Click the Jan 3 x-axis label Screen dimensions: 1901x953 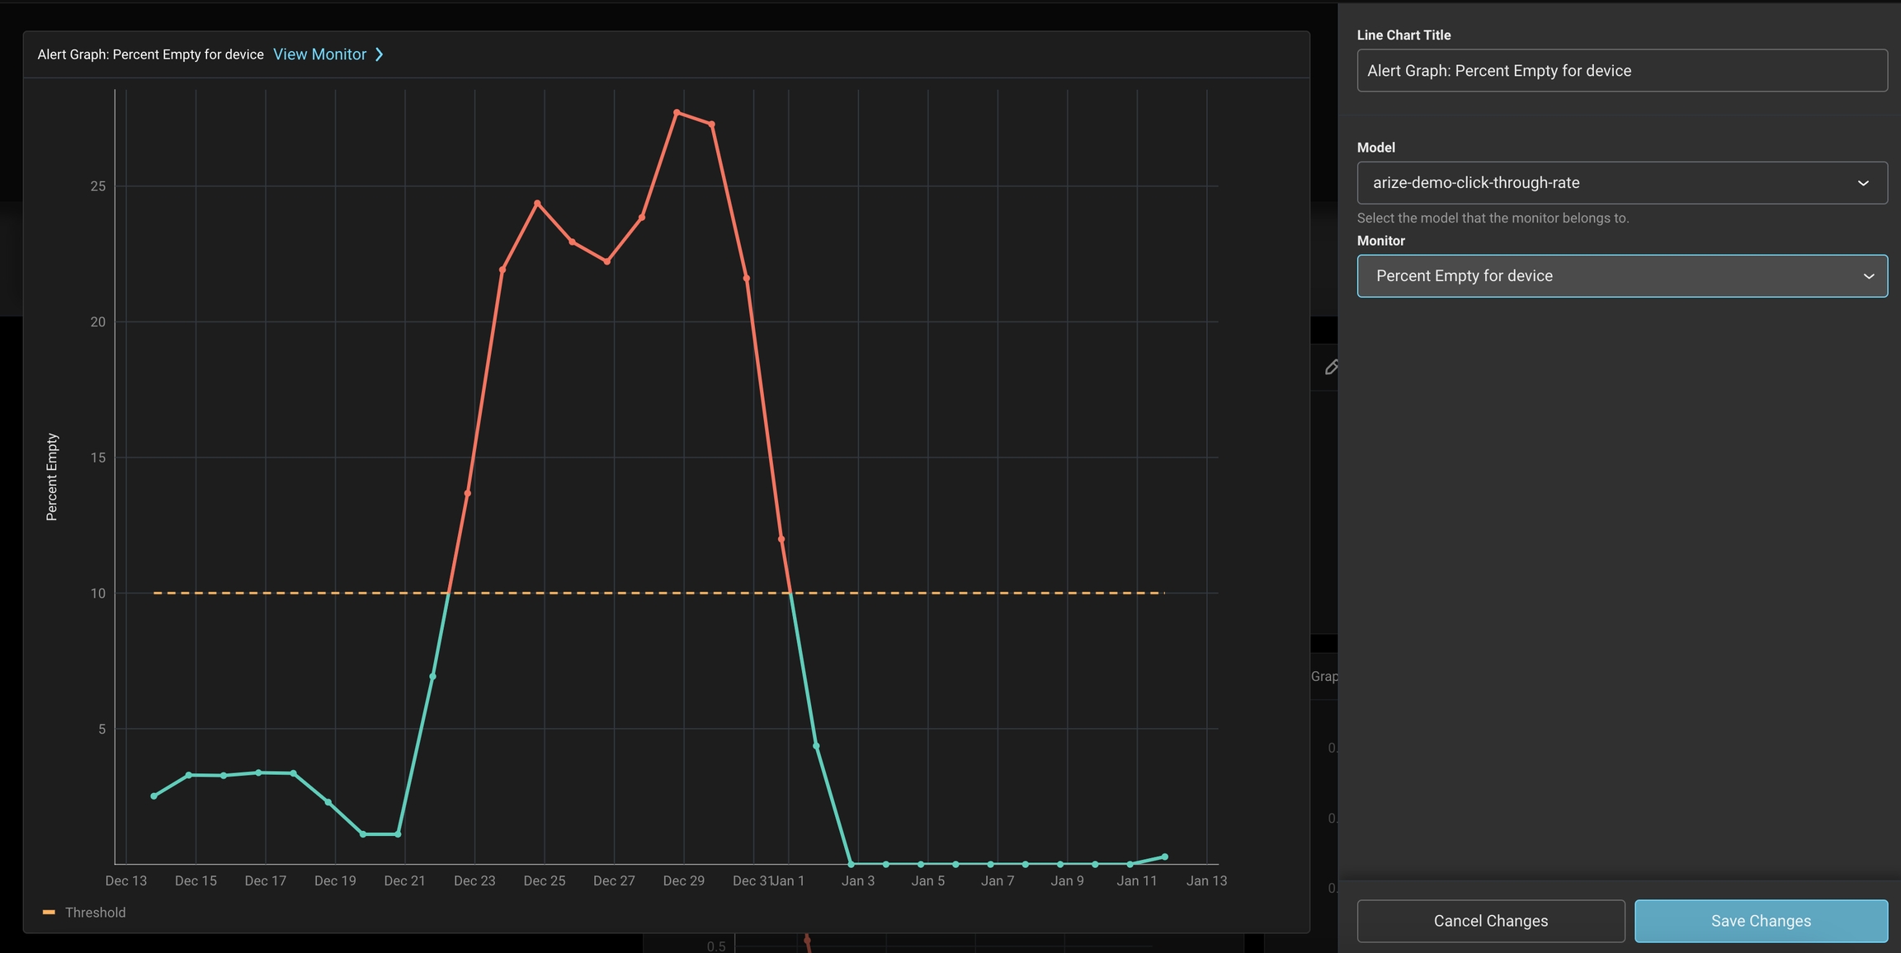(858, 880)
